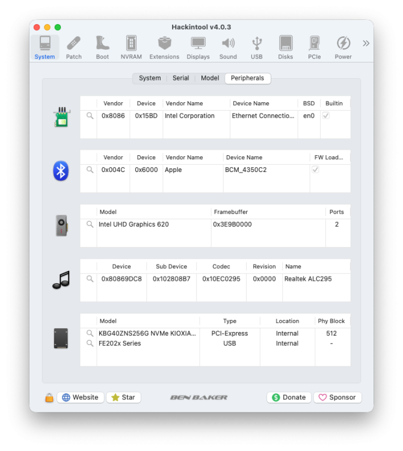The width and height of the screenshot is (403, 451).
Task: Sort storage table by Phy Block column
Action: point(331,321)
